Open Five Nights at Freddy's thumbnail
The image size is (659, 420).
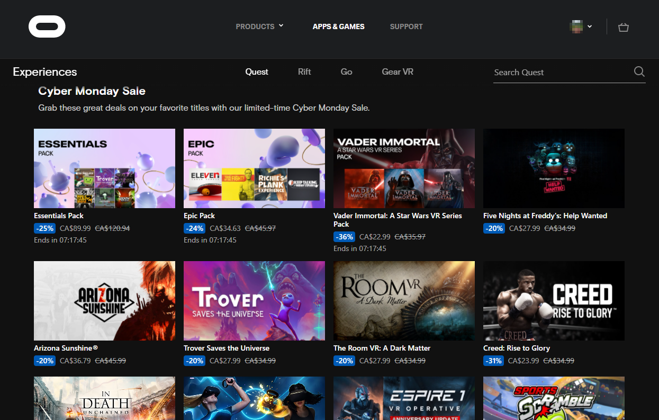pos(554,168)
